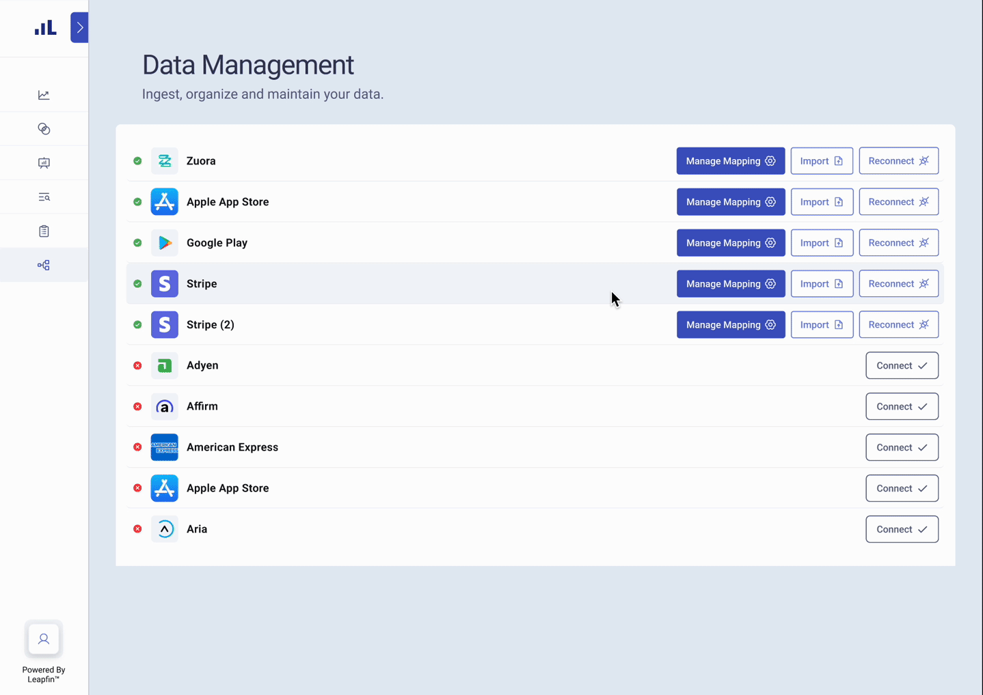
Task: Reconnect the Stripe integration
Action: (x=899, y=284)
